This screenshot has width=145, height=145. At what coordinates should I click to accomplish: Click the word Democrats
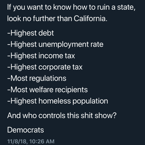pos(25,130)
